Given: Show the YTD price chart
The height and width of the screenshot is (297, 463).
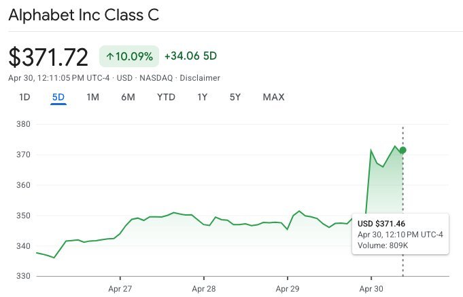Looking at the screenshot, I should pyautogui.click(x=166, y=97).
